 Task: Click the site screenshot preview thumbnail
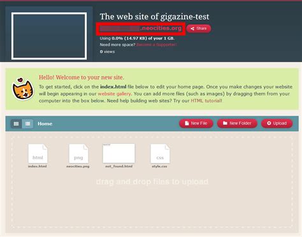point(49,36)
